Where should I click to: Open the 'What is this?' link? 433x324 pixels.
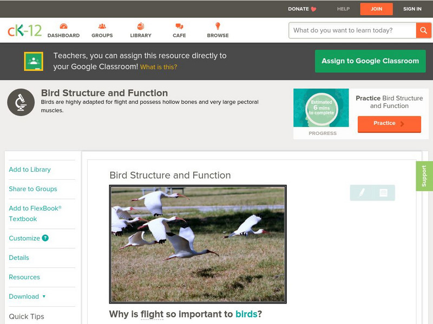pos(159,67)
